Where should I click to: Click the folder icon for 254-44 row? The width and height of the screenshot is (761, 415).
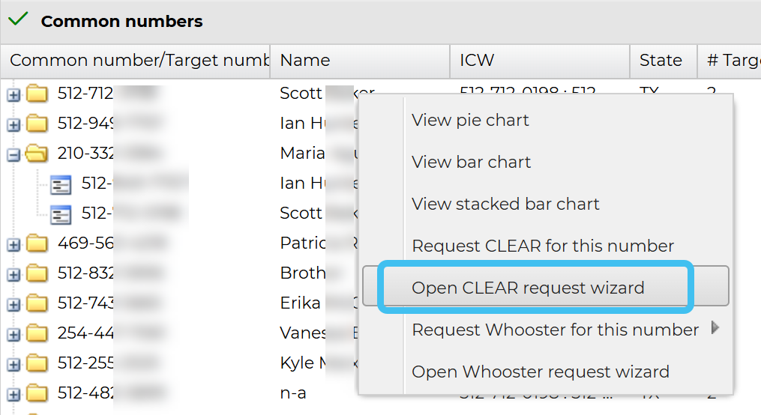pos(37,333)
